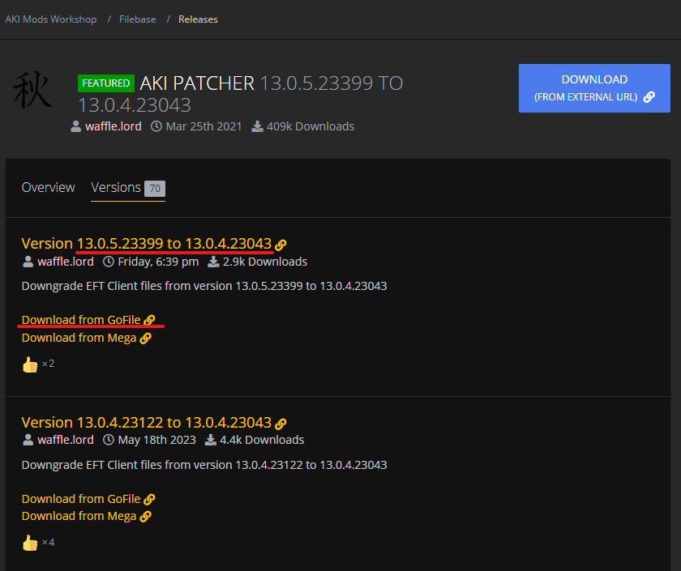Screen dimensions: 681x571
Task: Click the clock icon next to Mar 25th 2021
Action: (156, 126)
